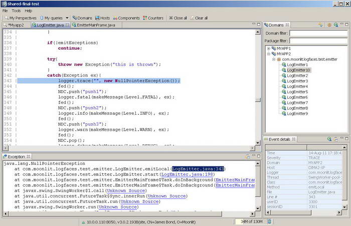The width and height of the screenshot is (351, 226).
Task: Click Close all in the toolbar
Action: [x=178, y=18]
